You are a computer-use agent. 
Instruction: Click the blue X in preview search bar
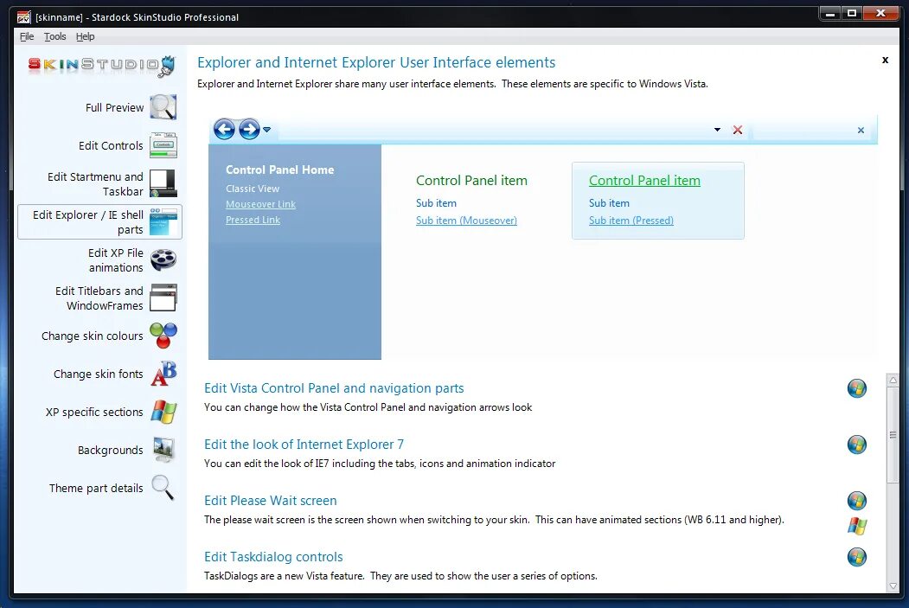861,131
